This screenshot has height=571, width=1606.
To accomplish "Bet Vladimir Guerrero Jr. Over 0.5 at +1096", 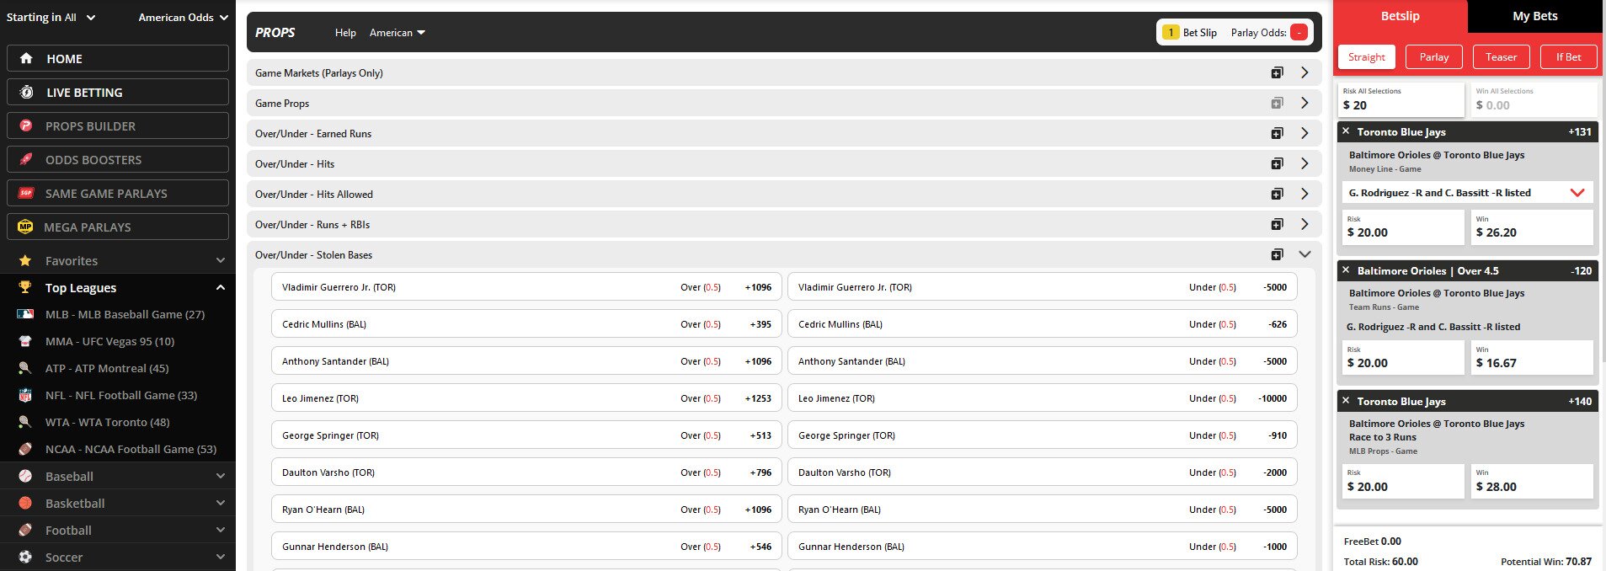I will click(x=526, y=287).
